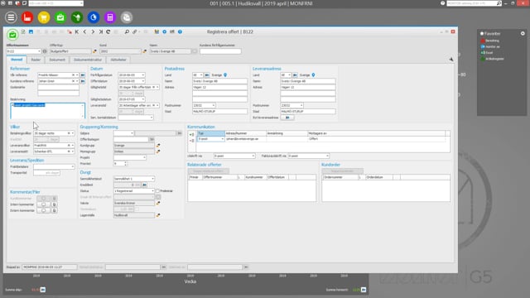The image size is (530, 298).
Task: Open the Sannolikhetskod dropdown
Action: pos(152,179)
